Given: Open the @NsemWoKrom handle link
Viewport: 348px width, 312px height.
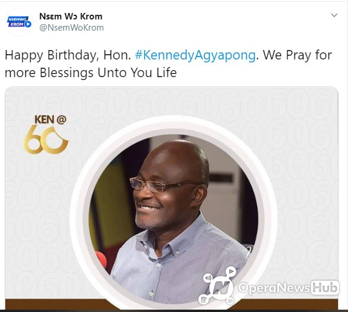Looking at the screenshot, I should [72, 28].
